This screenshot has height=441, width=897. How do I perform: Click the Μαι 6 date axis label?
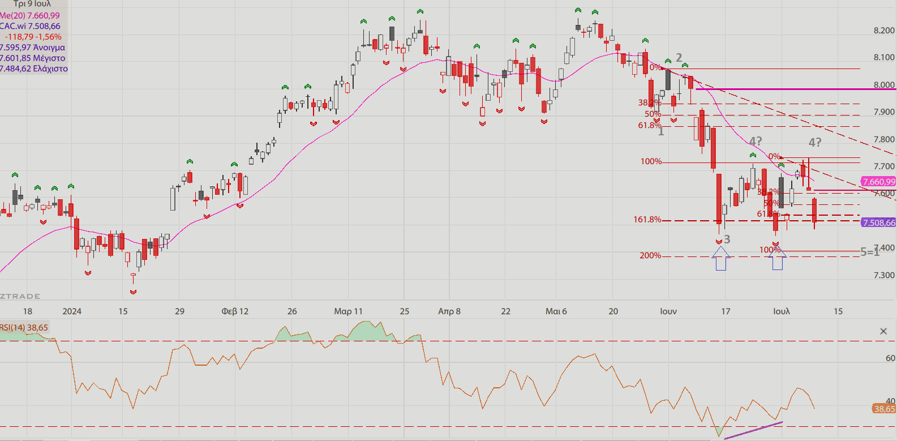click(556, 311)
